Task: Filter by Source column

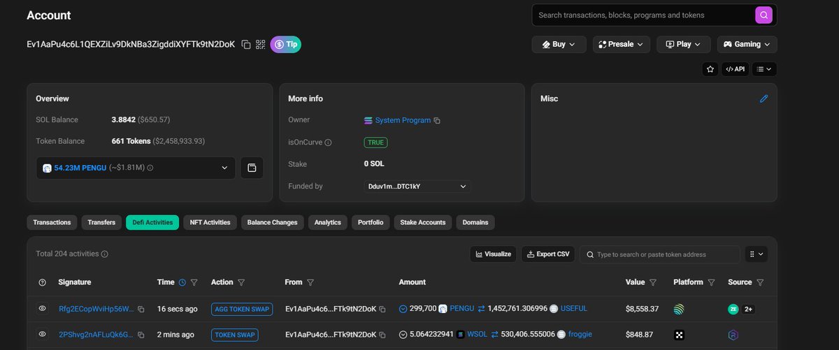Action: pyautogui.click(x=760, y=282)
